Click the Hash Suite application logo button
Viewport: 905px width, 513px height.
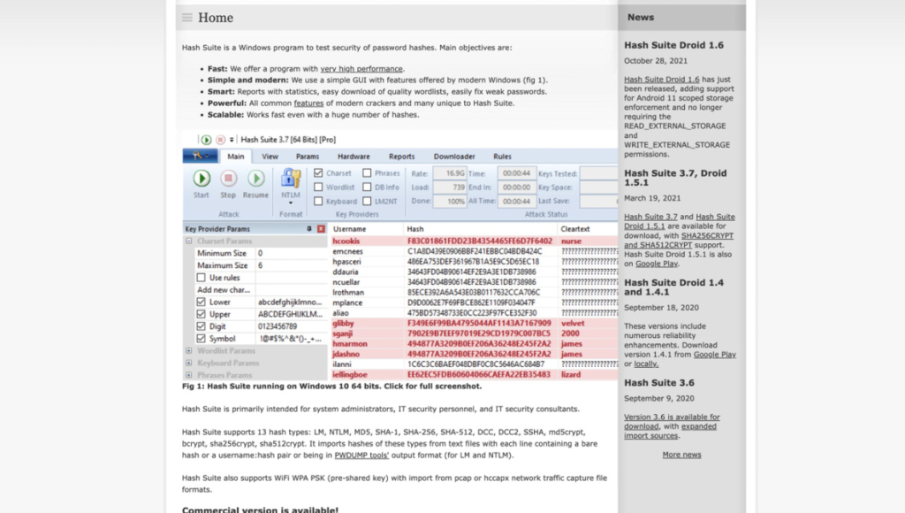coord(200,157)
